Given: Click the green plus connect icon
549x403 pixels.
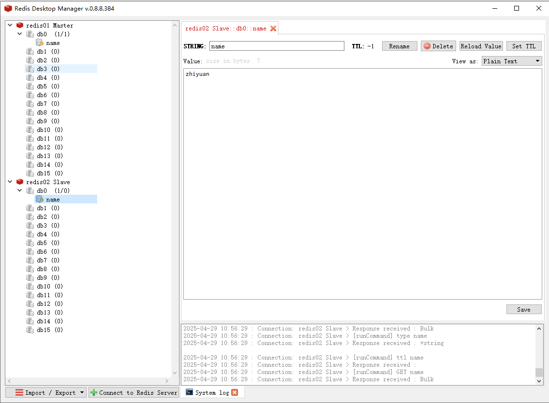Looking at the screenshot, I should click(94, 392).
